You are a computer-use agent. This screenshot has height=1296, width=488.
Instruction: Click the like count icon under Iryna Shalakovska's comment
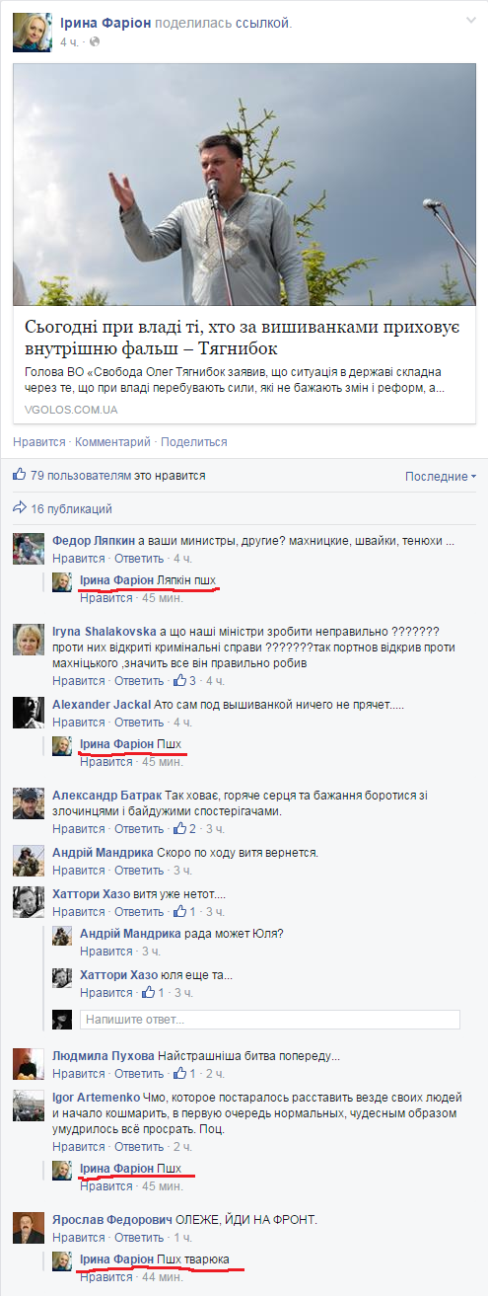coord(180,680)
